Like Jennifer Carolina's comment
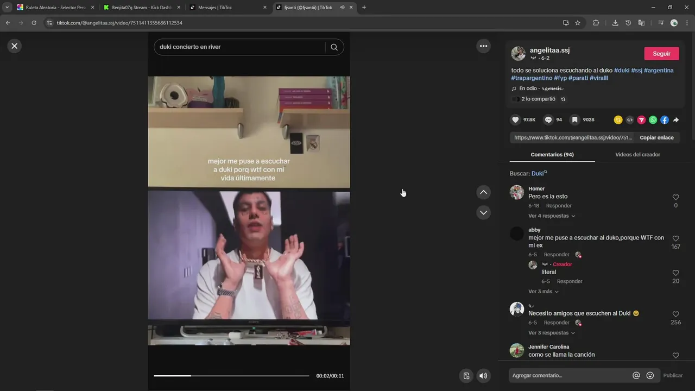This screenshot has height=391, width=695. tap(676, 355)
